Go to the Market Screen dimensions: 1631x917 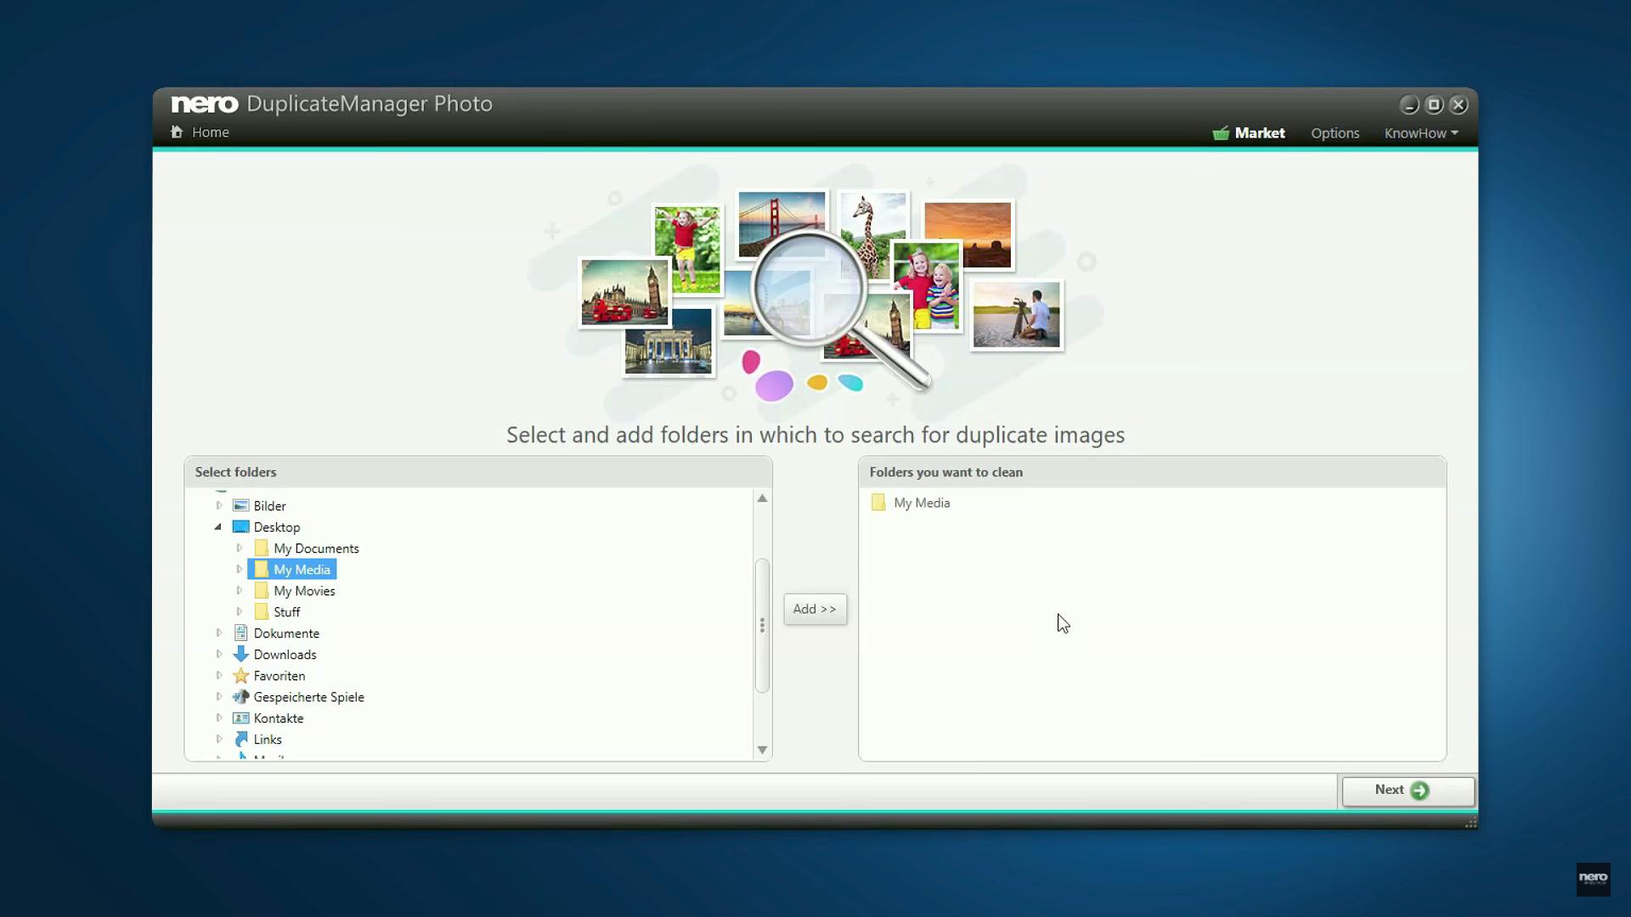pos(1249,133)
